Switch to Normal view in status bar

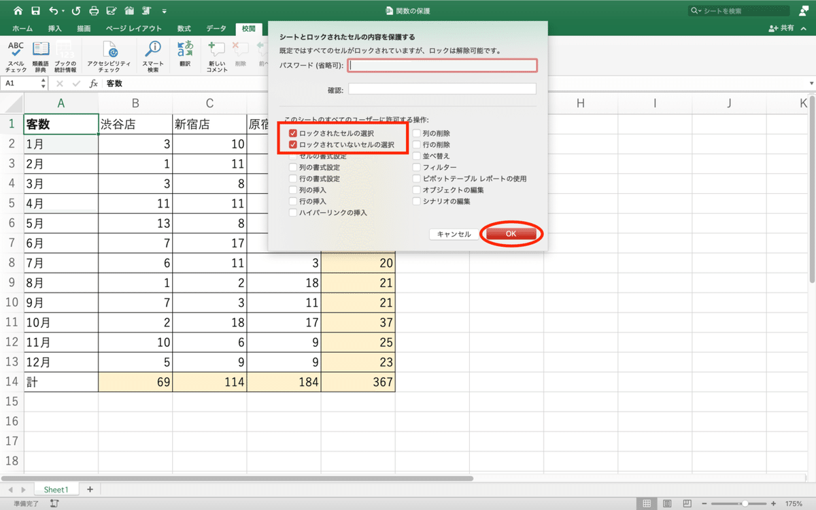647,504
